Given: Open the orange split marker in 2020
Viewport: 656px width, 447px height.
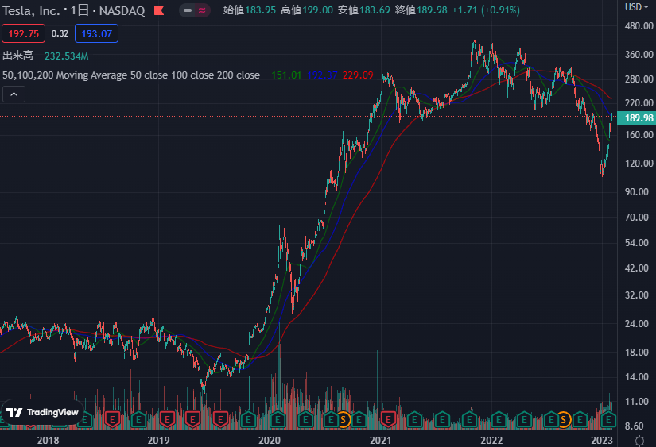Looking at the screenshot, I should pyautogui.click(x=344, y=419).
